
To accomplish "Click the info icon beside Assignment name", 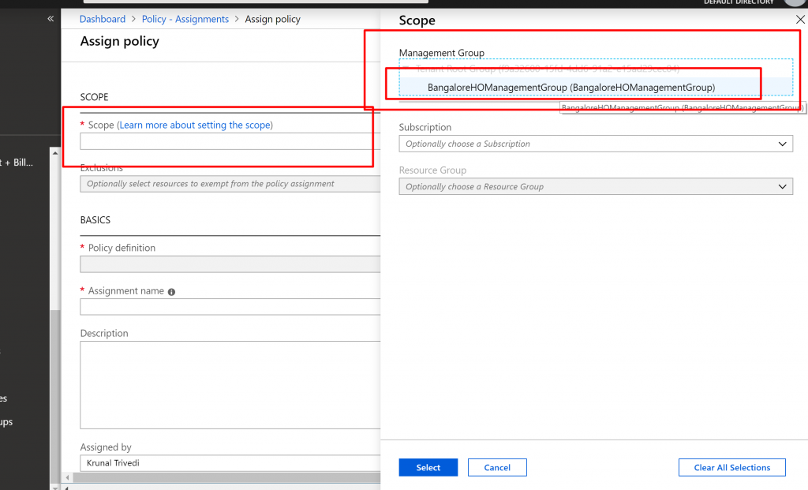I will coord(171,291).
